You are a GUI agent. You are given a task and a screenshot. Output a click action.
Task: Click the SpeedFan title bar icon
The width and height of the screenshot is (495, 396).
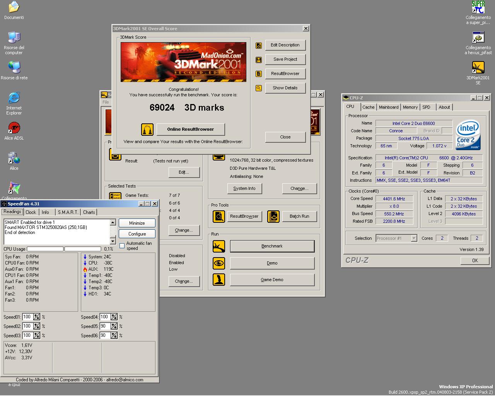pyautogui.click(x=4, y=204)
